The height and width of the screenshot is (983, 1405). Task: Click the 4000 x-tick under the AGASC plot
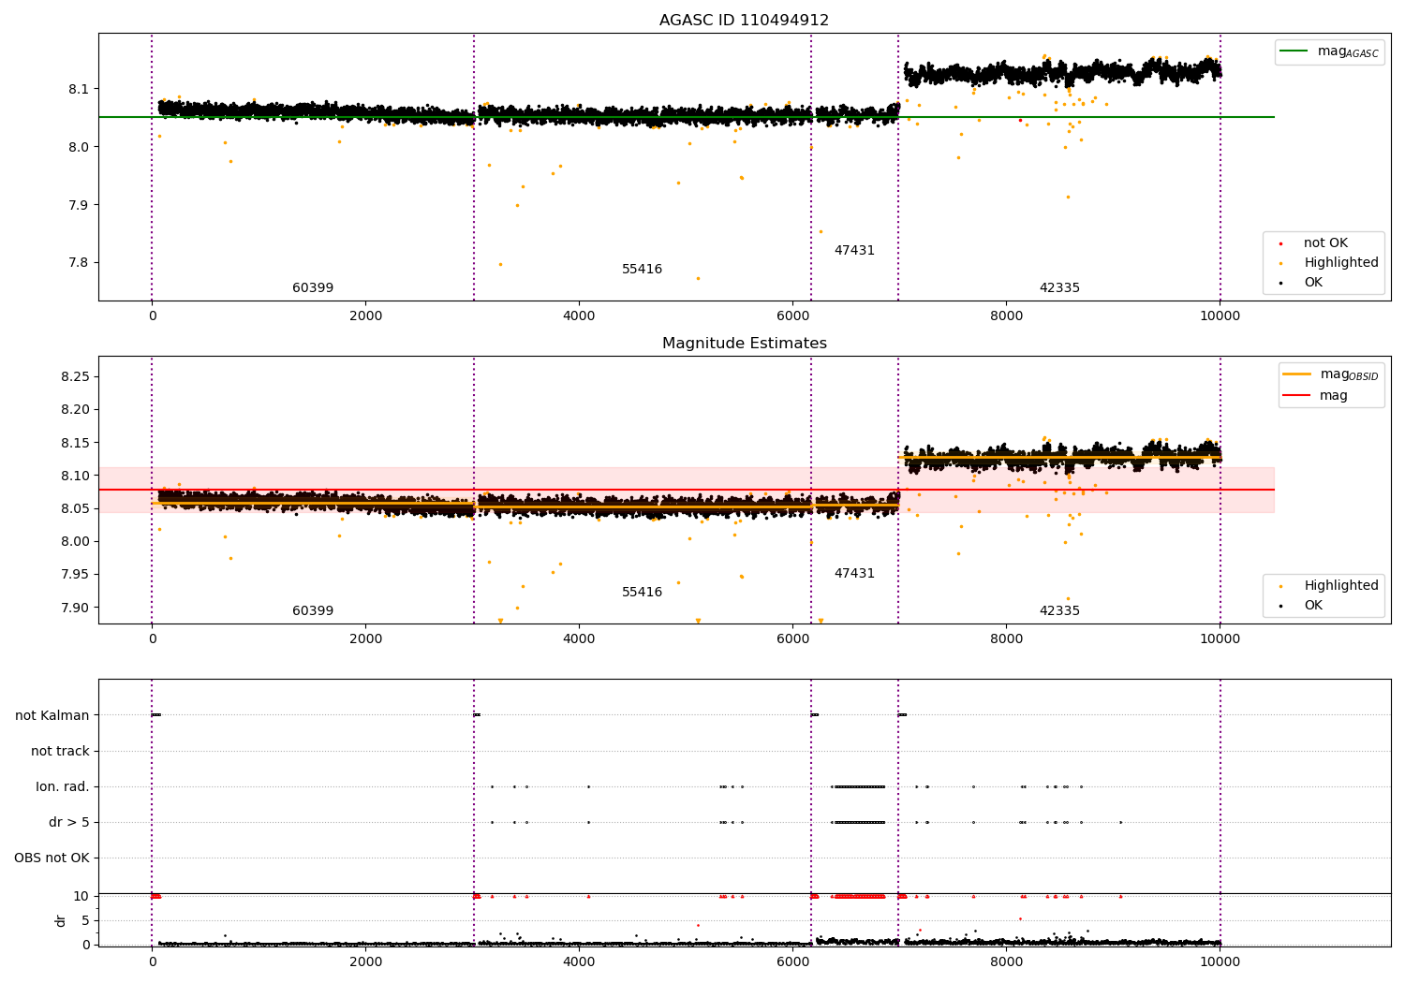[579, 316]
